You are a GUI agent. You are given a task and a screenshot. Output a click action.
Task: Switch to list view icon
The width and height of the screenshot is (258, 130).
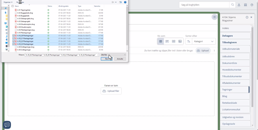[x=167, y=41]
